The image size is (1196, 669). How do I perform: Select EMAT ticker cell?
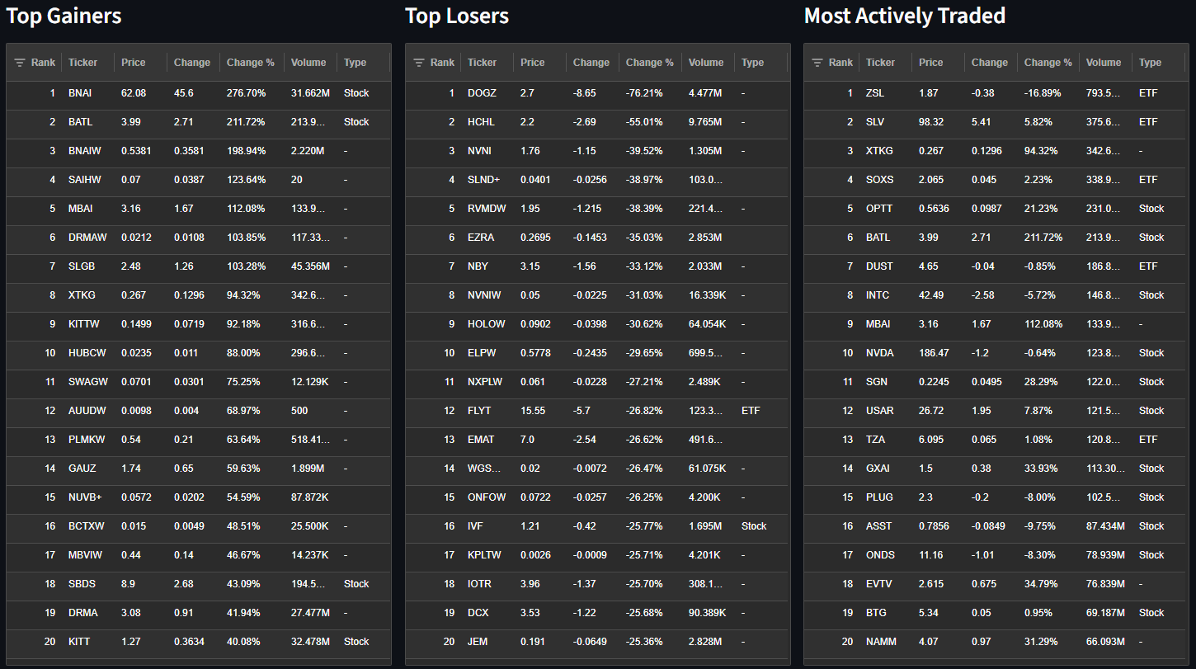tap(481, 440)
